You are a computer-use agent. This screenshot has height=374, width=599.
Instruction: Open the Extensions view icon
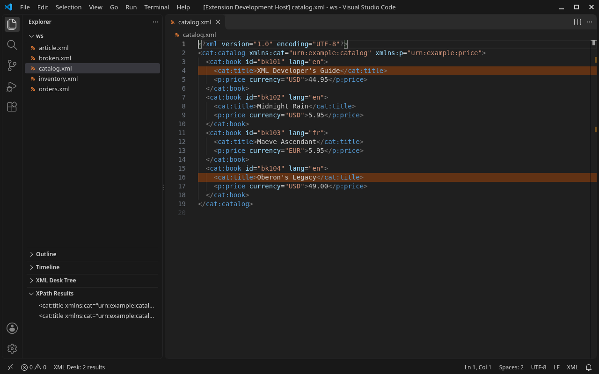coord(12,107)
